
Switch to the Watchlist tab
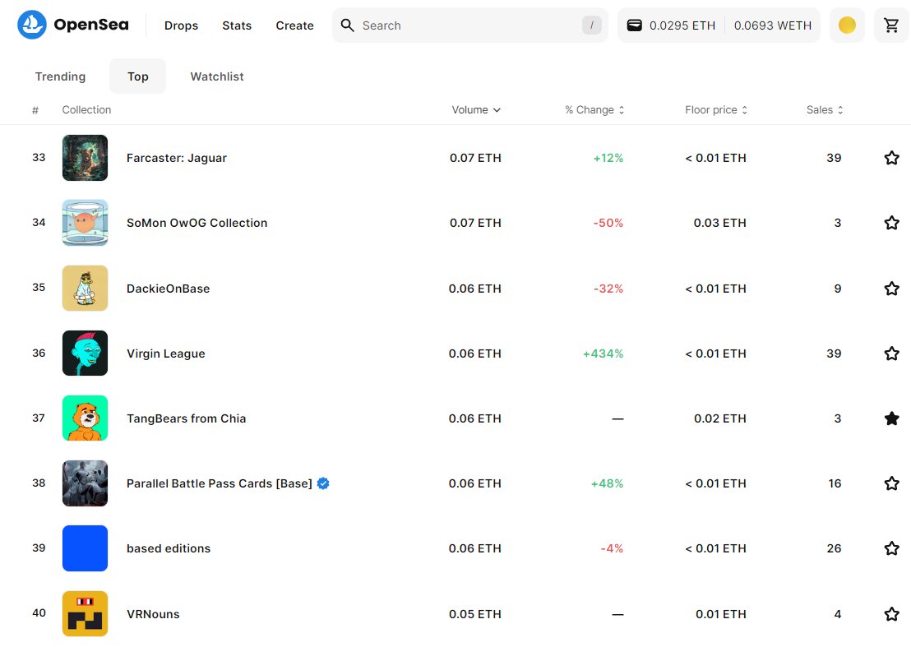click(x=217, y=76)
